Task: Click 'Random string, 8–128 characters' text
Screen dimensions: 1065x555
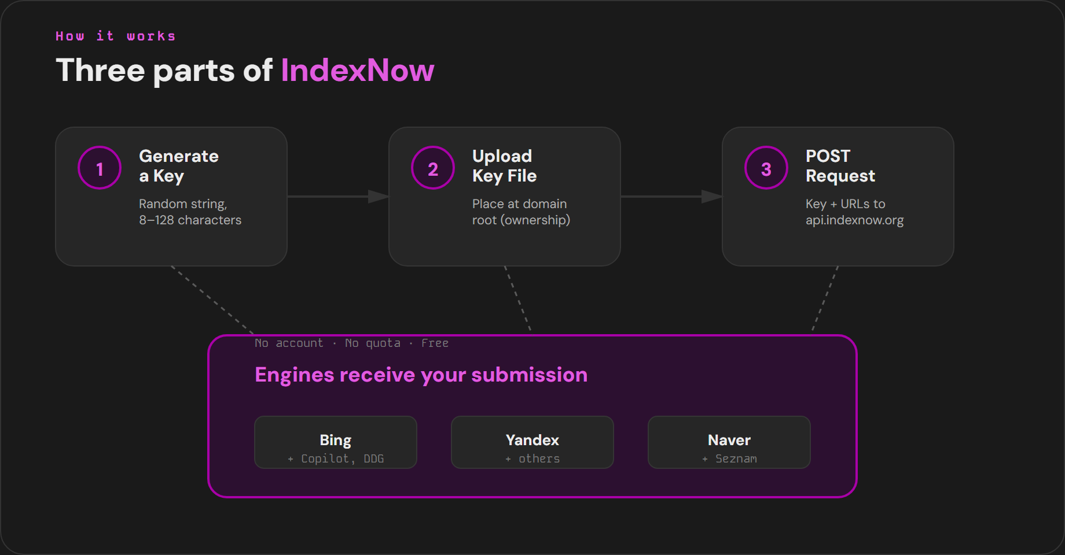Action: pos(190,212)
